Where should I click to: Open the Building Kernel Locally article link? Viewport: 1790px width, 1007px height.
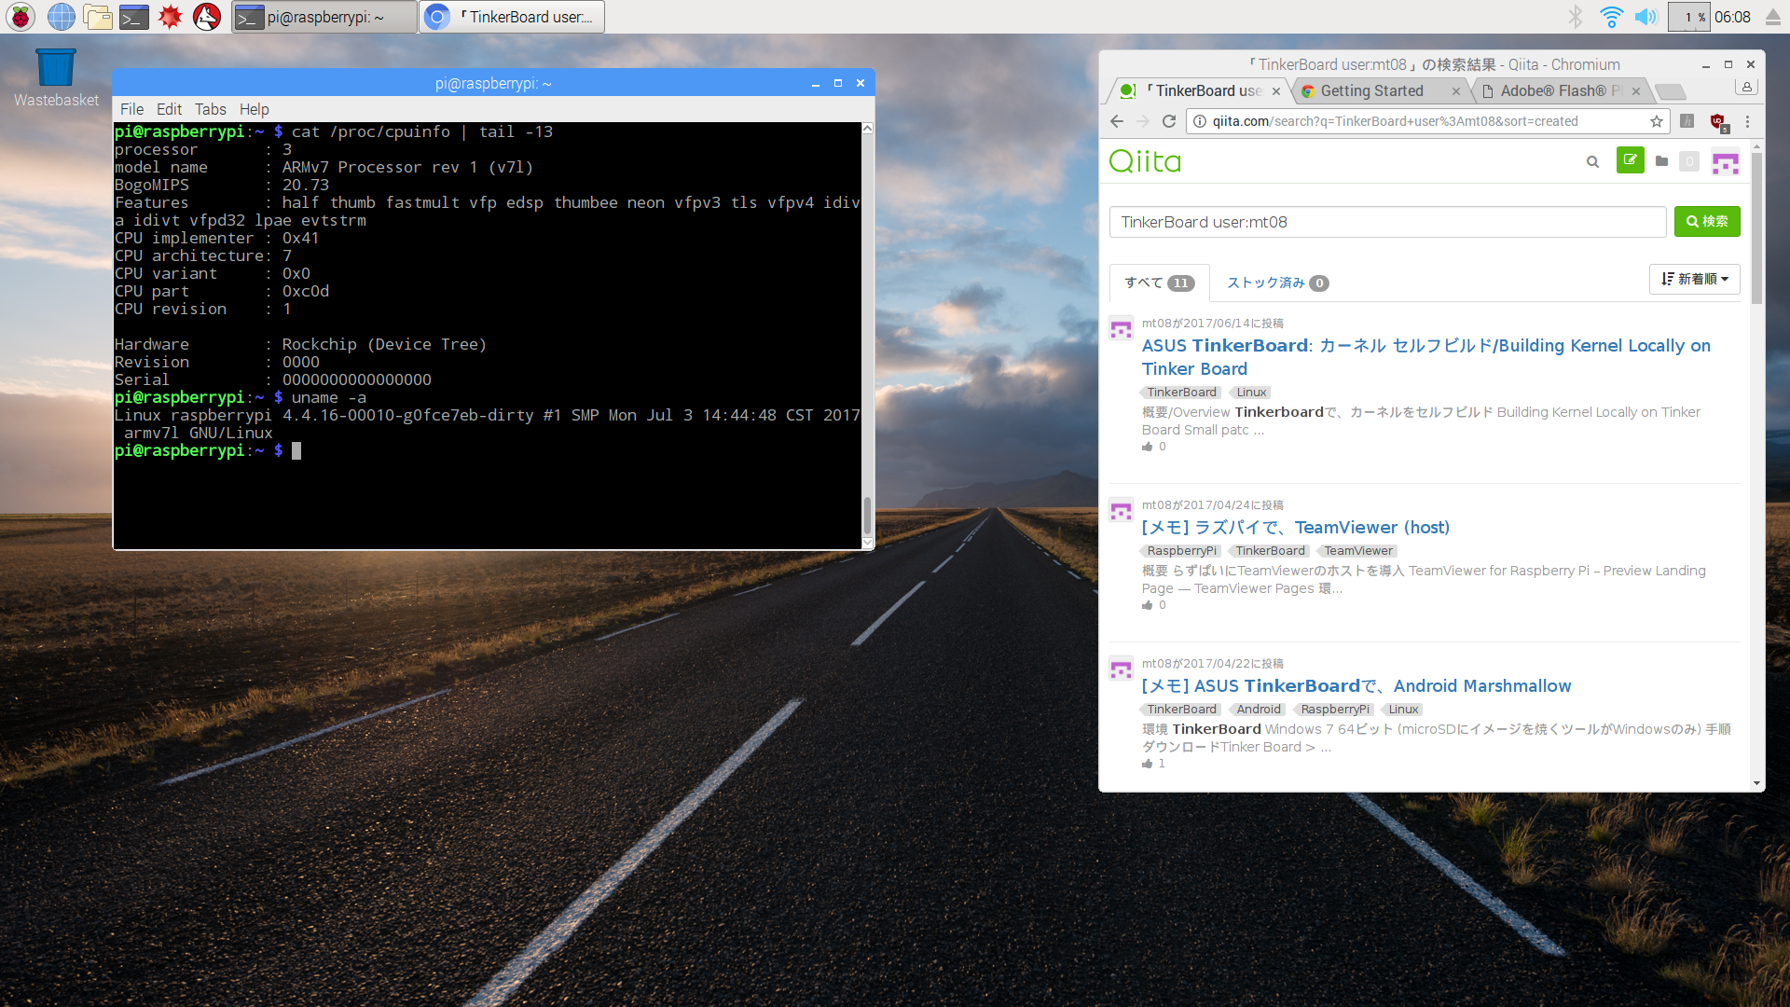click(x=1426, y=357)
